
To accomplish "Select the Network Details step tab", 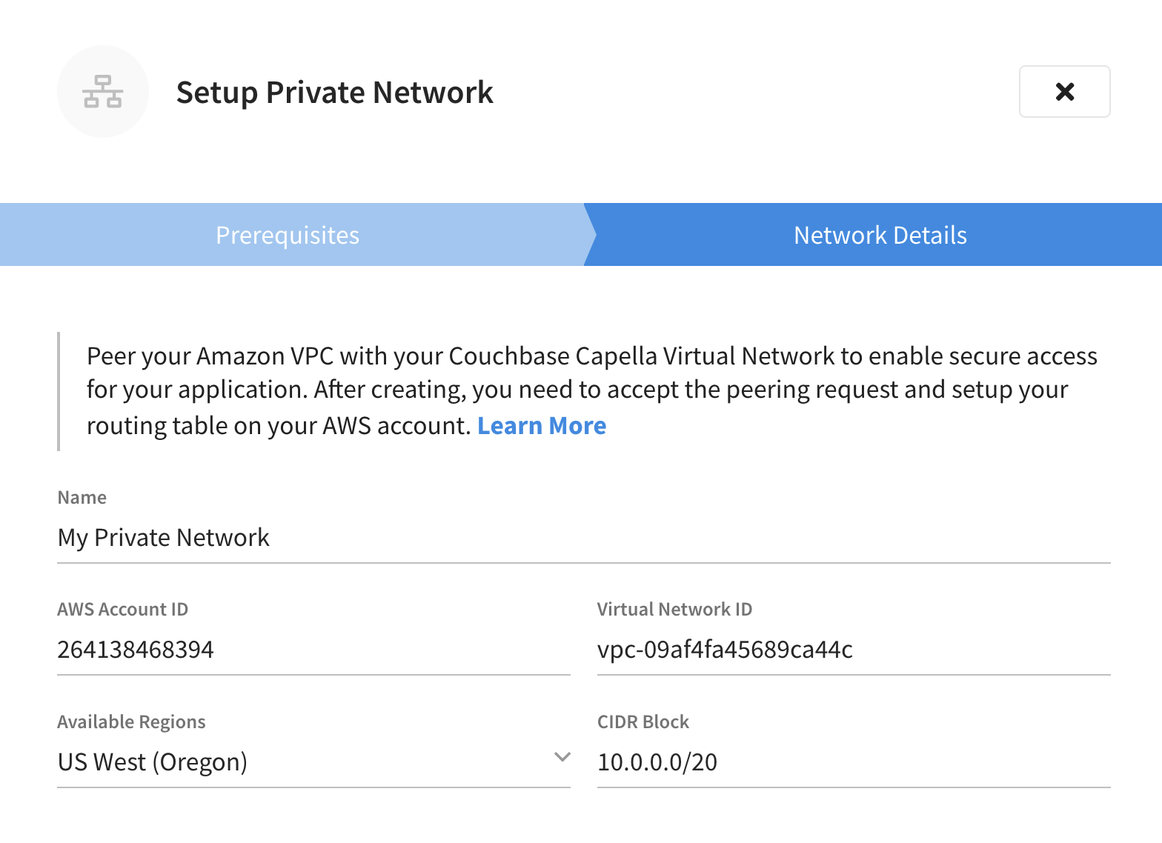I will [x=880, y=235].
